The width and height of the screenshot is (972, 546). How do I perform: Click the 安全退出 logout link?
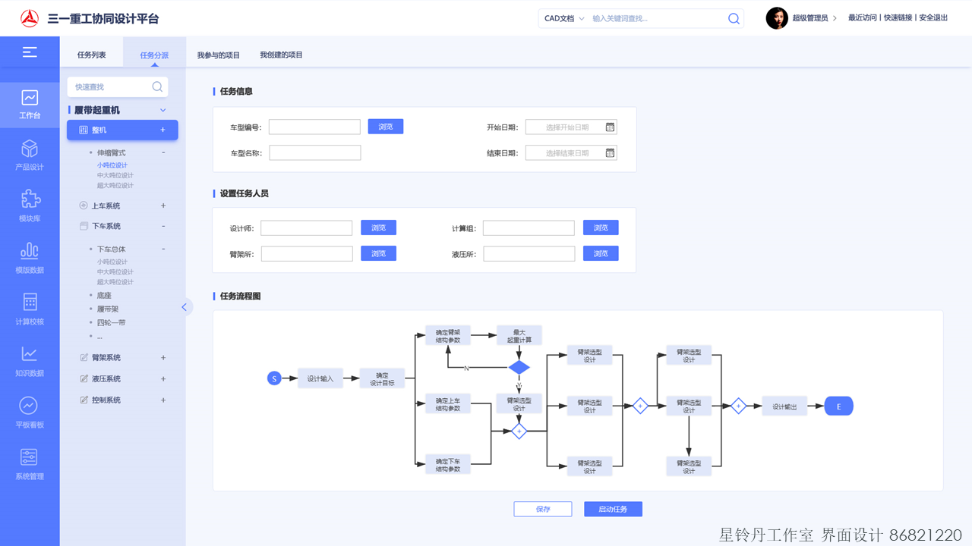[x=934, y=18]
